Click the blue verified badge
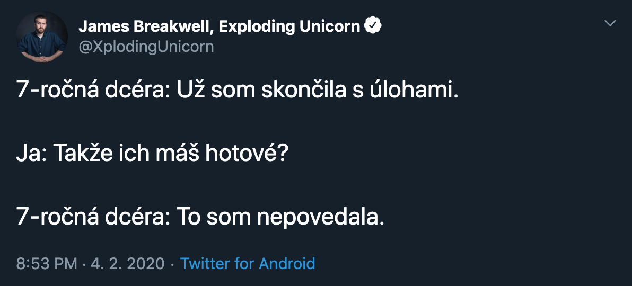 pyautogui.click(x=373, y=26)
